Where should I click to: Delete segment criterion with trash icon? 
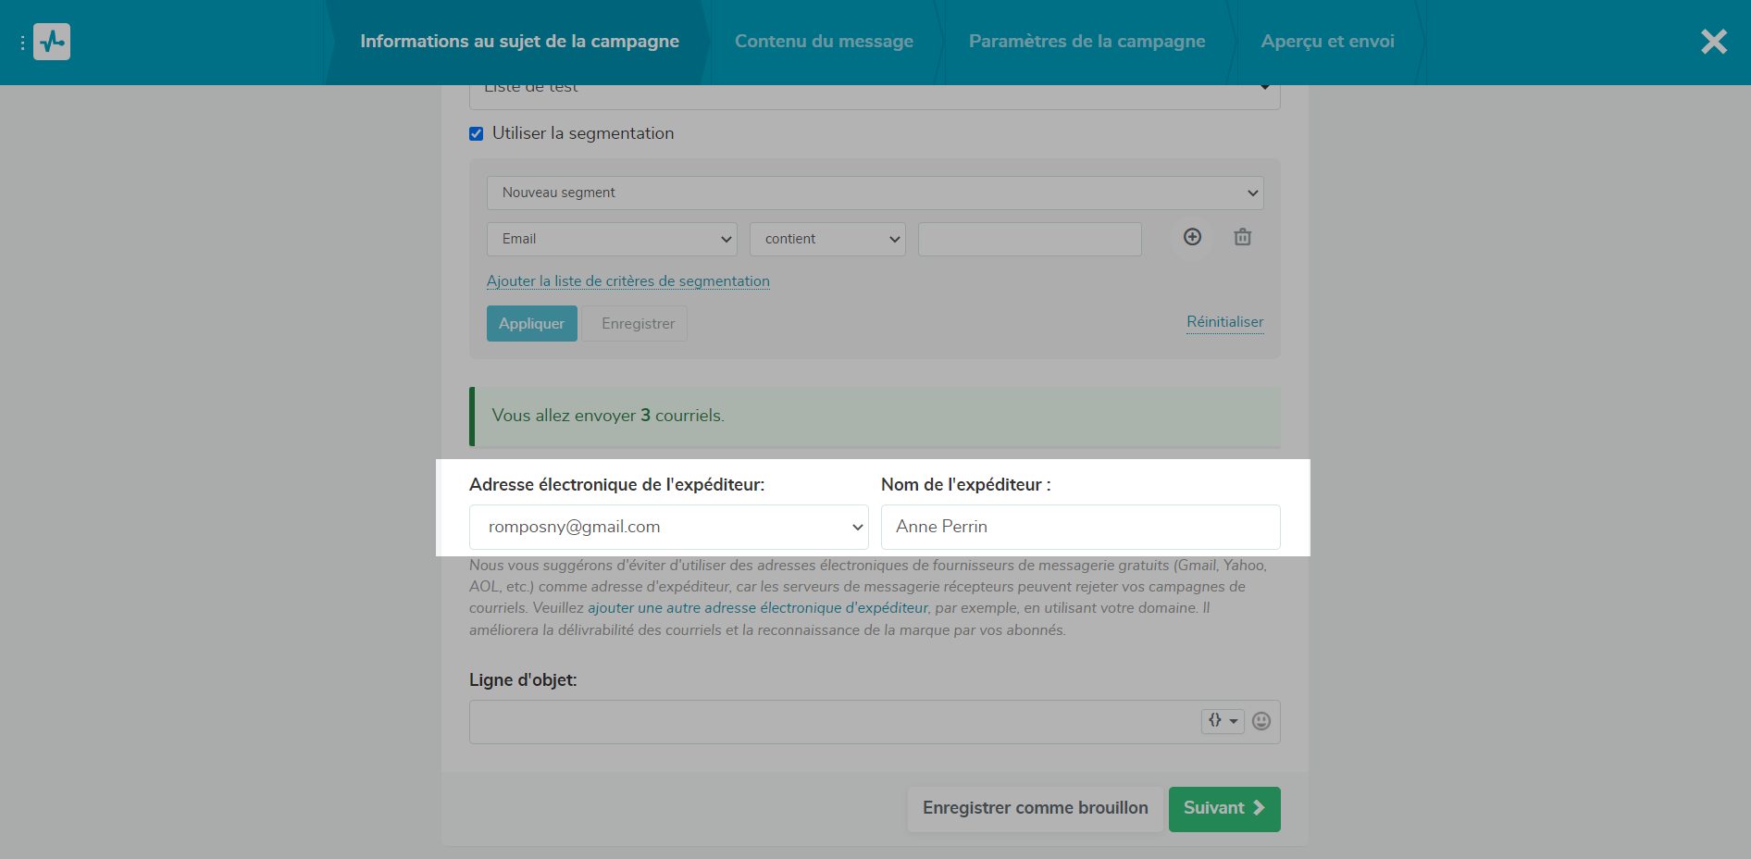click(1243, 237)
